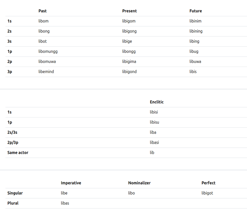Click the Imperative column header
The image size is (247, 210).
point(71,183)
